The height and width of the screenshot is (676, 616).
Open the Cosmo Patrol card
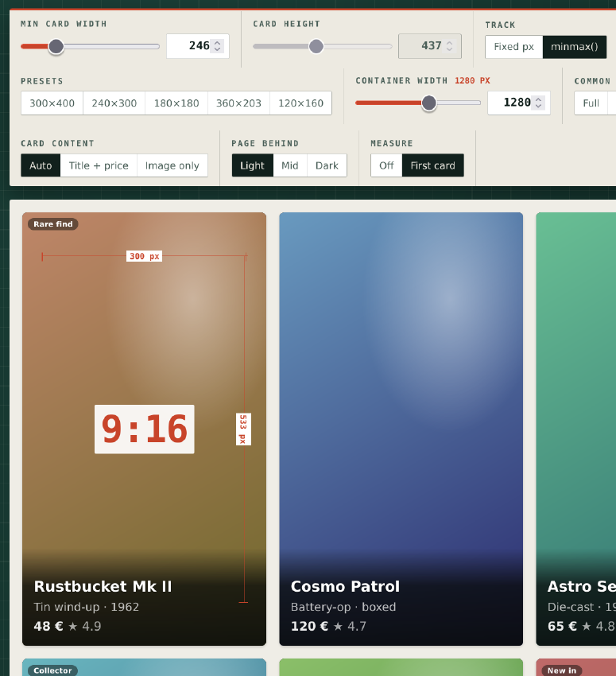click(x=401, y=429)
